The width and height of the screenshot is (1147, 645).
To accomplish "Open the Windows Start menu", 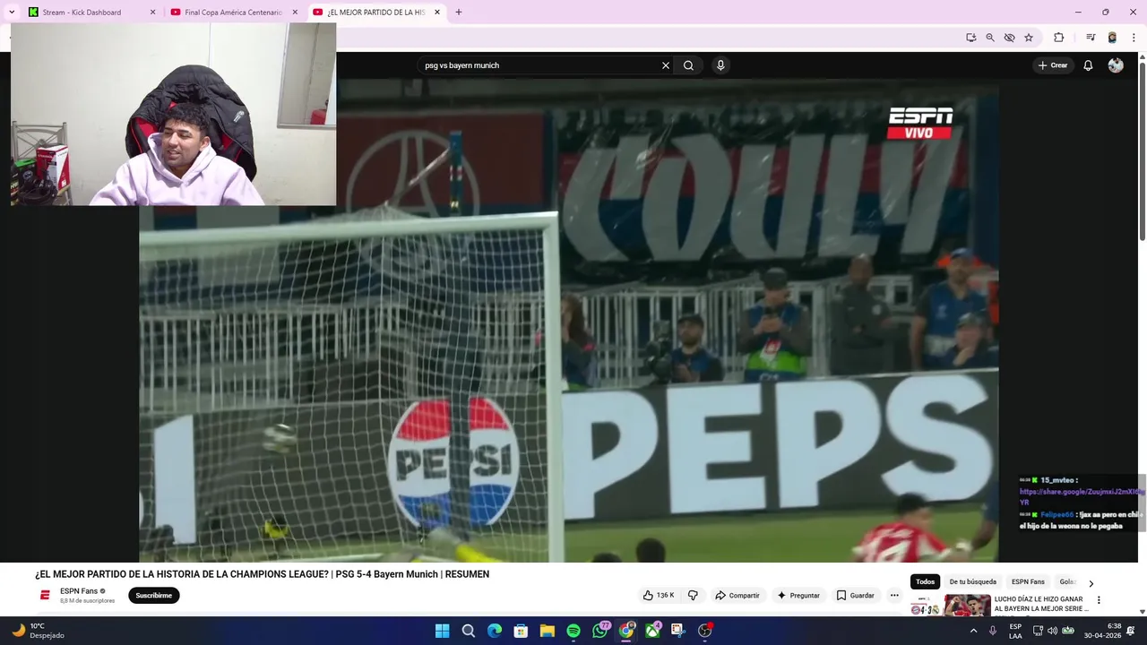I will 442,631.
